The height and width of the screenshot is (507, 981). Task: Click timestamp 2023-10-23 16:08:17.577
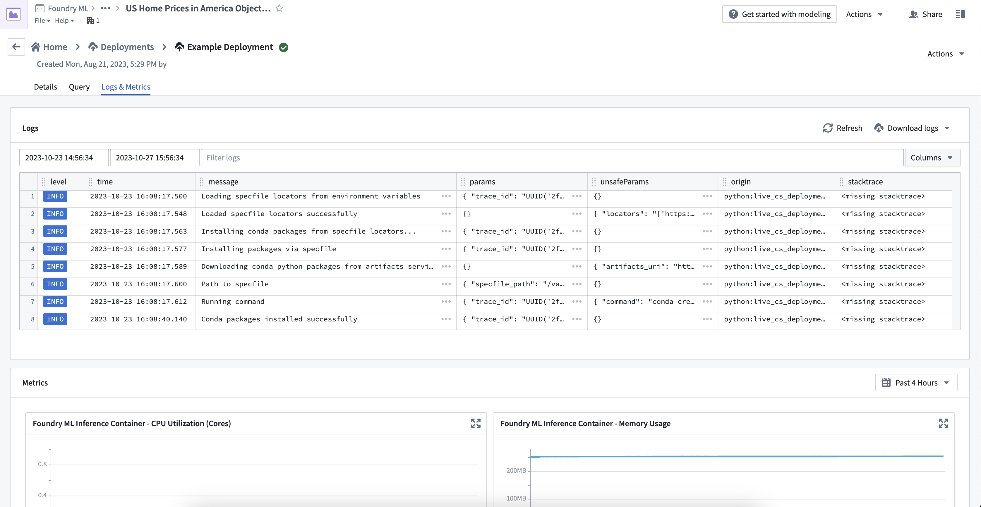139,249
